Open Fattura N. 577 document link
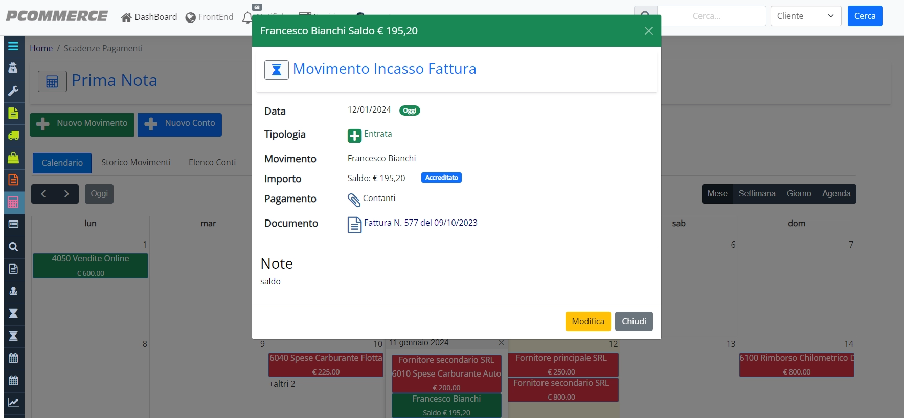 (420, 223)
